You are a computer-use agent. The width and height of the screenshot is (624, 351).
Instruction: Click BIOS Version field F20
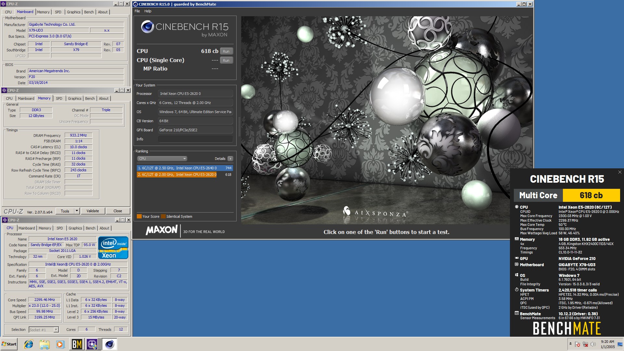(76, 77)
